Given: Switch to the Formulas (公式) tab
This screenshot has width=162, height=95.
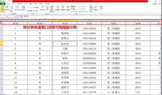Looking at the screenshot, I should pyautogui.click(x=26, y=4).
